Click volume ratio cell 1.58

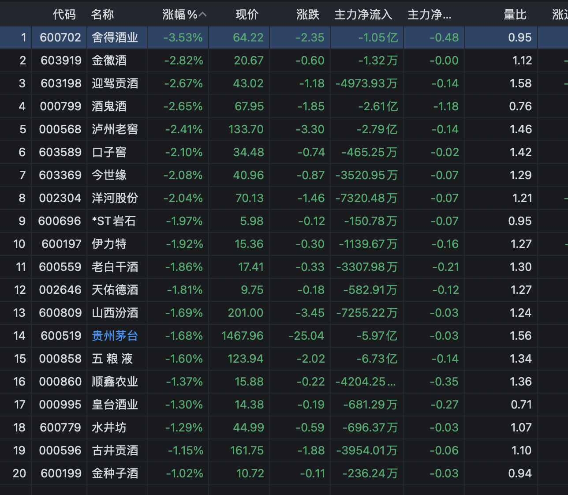pos(521,83)
